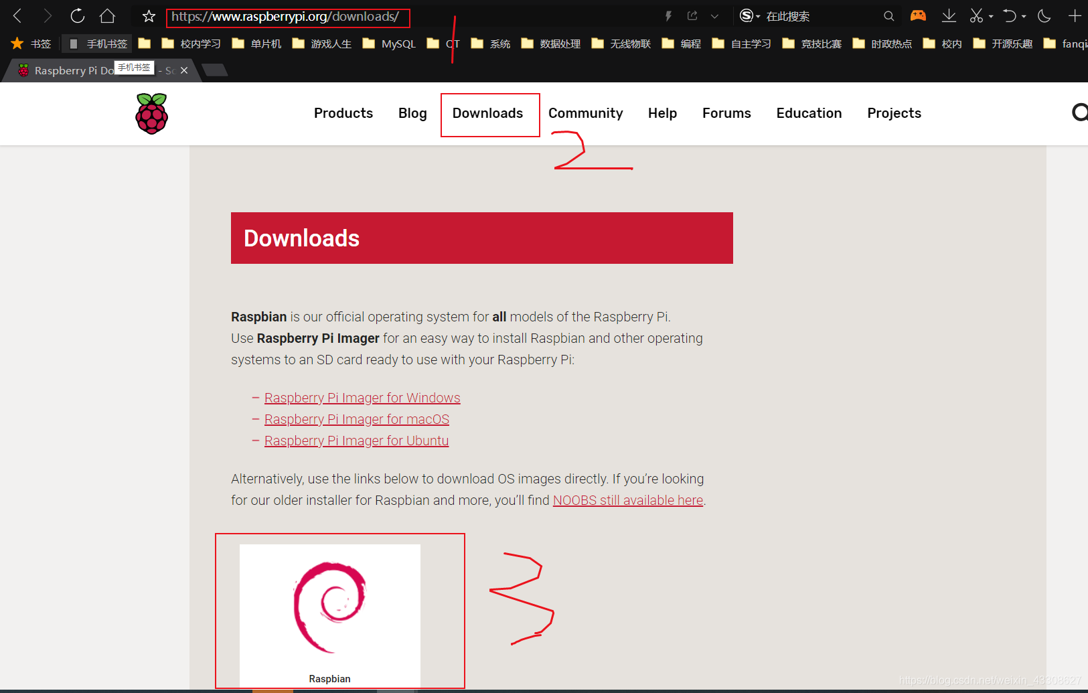Go forward with the browser forward arrow
The height and width of the screenshot is (693, 1088).
click(48, 16)
